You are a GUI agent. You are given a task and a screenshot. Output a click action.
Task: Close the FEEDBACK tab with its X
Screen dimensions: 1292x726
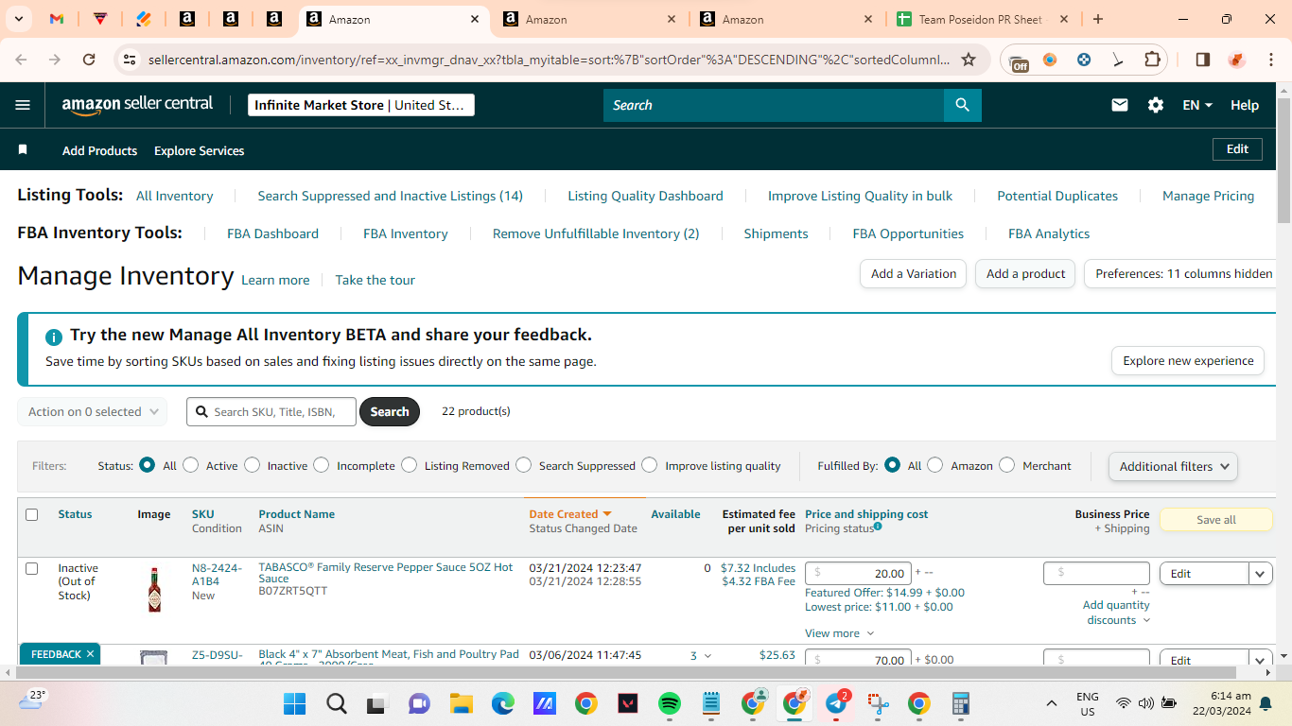click(91, 654)
